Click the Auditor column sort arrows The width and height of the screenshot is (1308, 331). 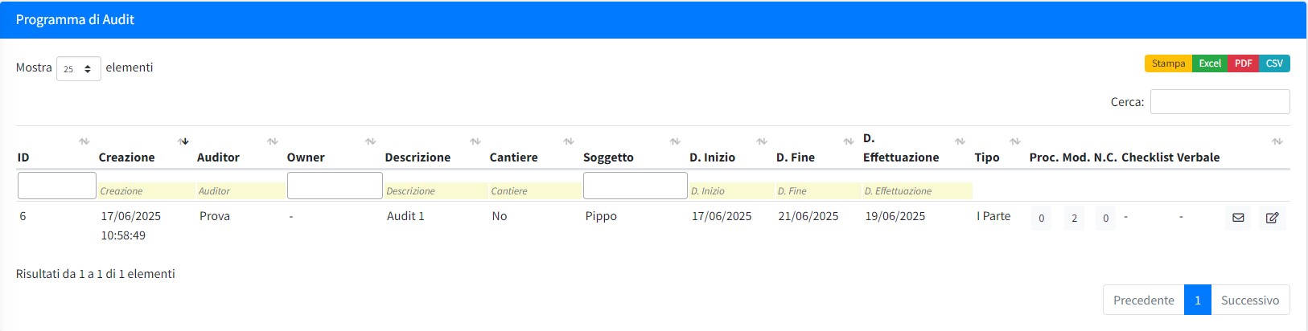tap(273, 141)
